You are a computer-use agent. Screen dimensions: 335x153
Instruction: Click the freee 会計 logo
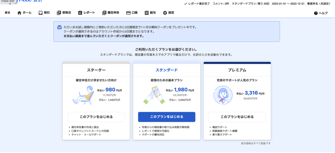26,1
